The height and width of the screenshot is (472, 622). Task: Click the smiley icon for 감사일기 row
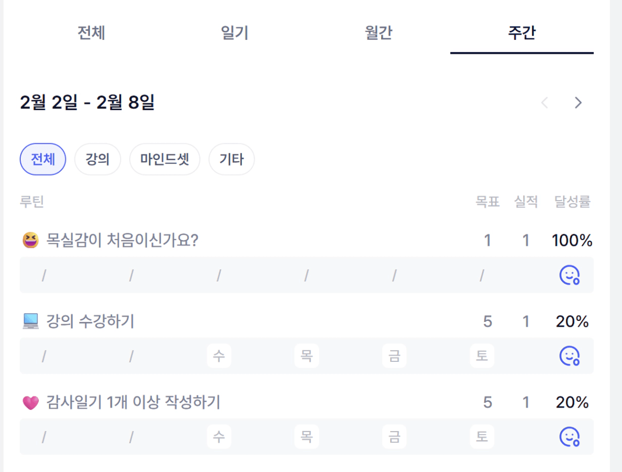click(x=569, y=436)
